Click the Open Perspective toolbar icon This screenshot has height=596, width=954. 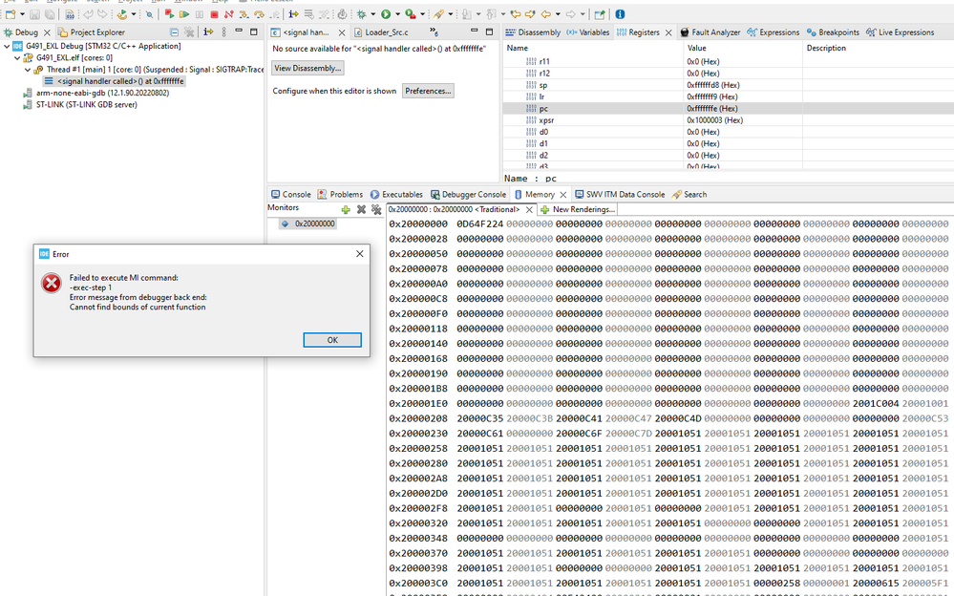600,14
